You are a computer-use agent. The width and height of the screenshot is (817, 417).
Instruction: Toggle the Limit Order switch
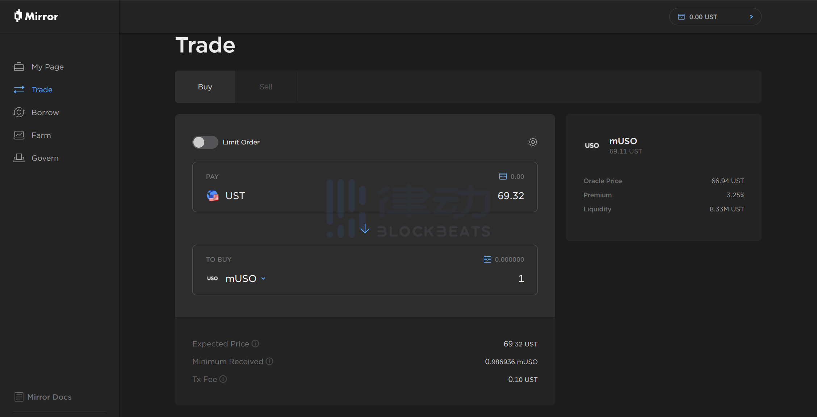point(205,142)
